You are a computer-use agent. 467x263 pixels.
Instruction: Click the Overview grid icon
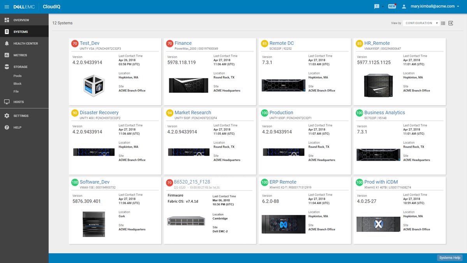tap(7, 20)
